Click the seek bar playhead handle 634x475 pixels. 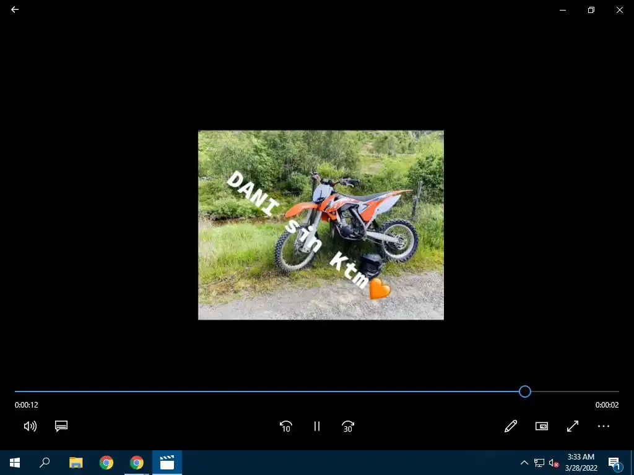525,392
